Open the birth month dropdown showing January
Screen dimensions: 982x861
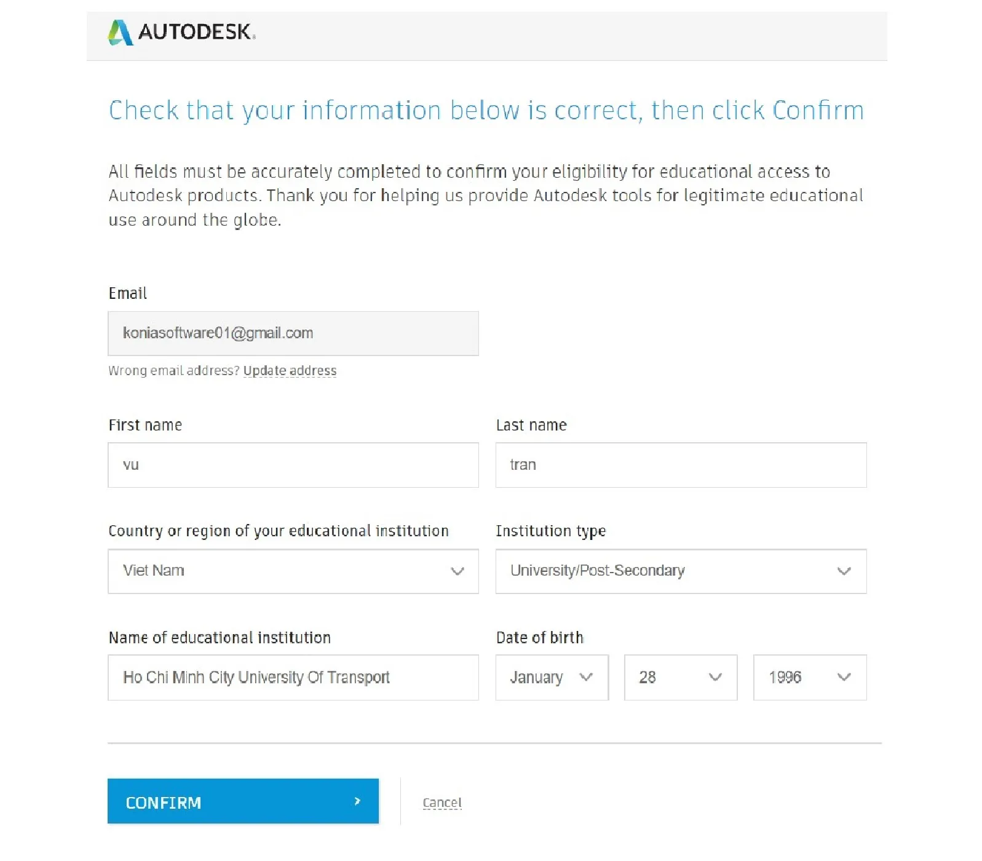541,678
